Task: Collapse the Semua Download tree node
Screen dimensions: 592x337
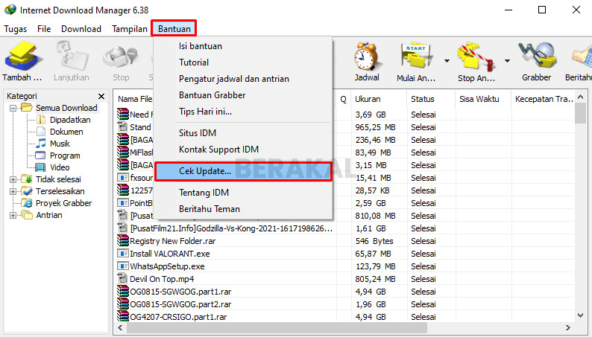Action: pos(13,108)
